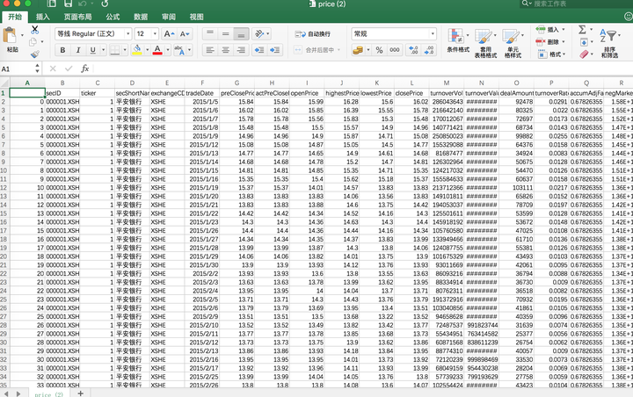Click the Merge and Center (合并后居中) button
This screenshot has width=633, height=397.
314,50
